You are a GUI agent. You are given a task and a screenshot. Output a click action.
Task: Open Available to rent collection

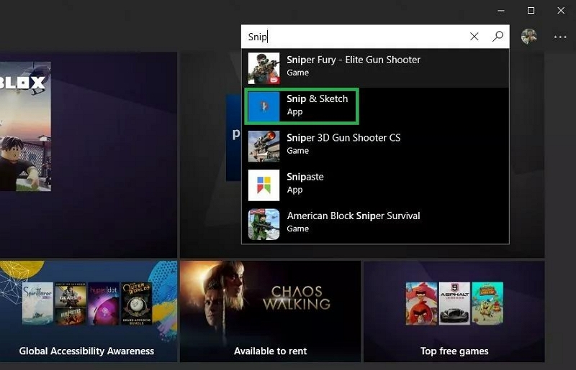coord(271,351)
